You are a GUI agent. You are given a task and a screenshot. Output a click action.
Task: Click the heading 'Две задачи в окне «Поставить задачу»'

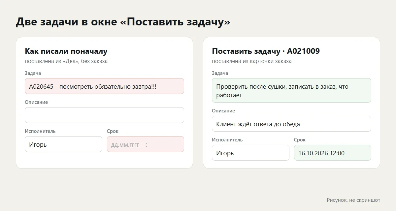pos(123,22)
